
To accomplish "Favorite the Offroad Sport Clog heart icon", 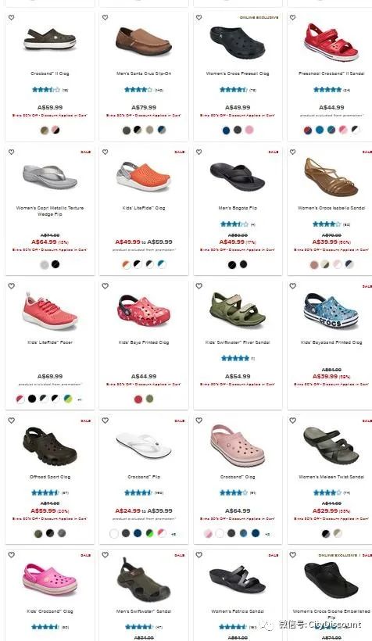I will [x=12, y=421].
